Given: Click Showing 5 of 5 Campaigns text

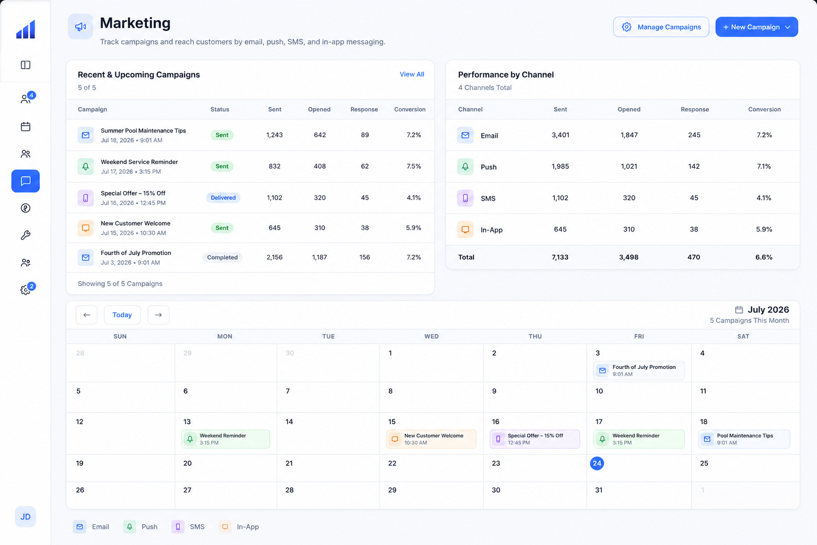Looking at the screenshot, I should pos(120,284).
